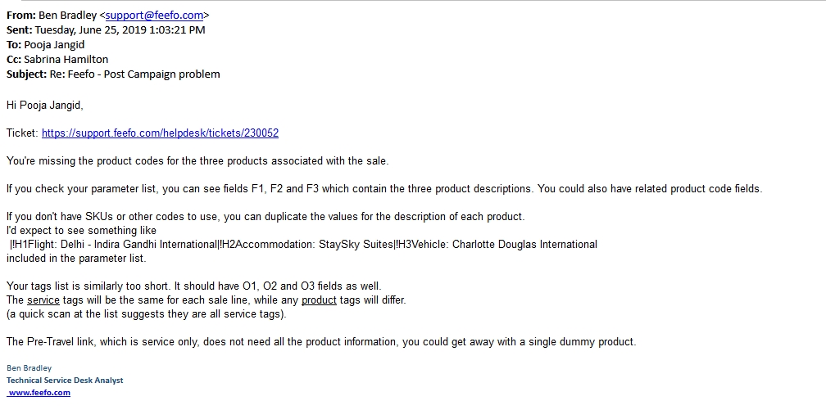Click the parenthetical "a quick scan at the list" line
Screen dimensions: 826x410
click(x=146, y=313)
